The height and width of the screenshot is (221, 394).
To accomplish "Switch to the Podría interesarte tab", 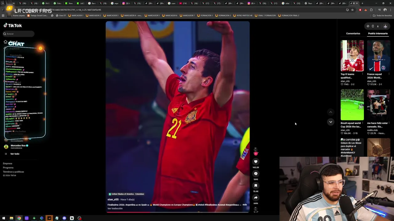I will tap(378, 33).
